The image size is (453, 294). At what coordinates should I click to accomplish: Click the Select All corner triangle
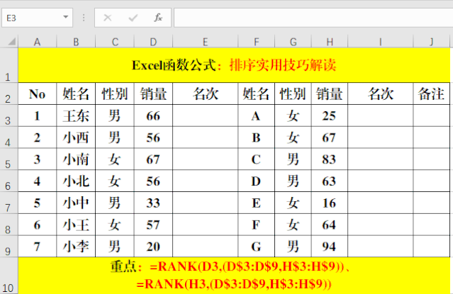tap(11, 43)
